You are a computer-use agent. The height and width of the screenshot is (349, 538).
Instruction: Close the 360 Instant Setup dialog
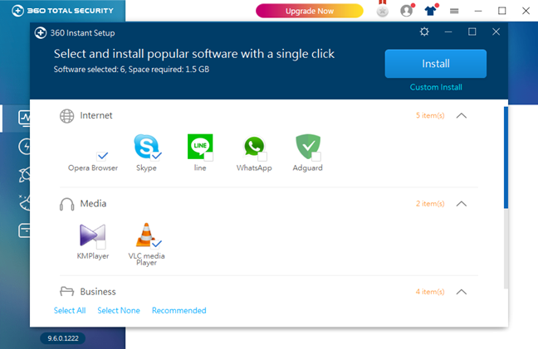tap(496, 32)
